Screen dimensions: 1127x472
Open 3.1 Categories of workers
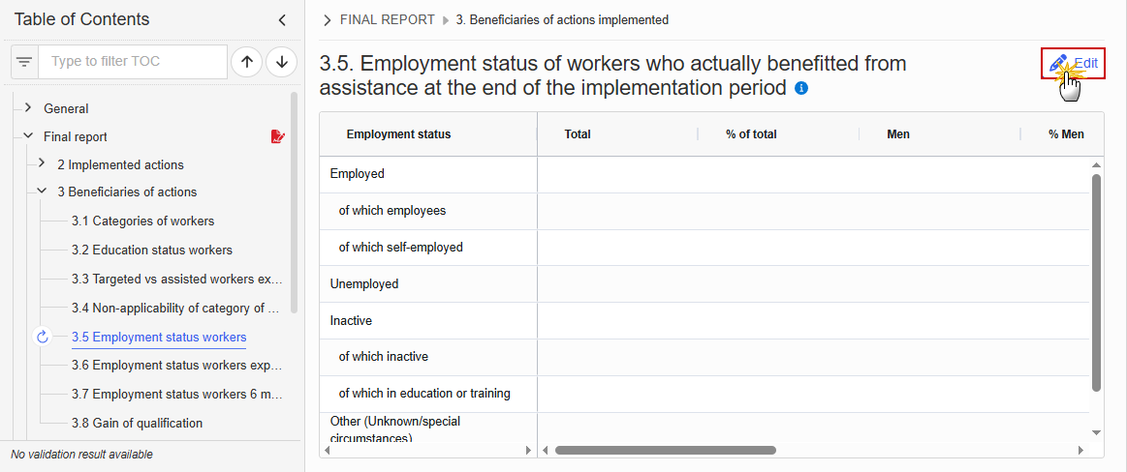[143, 221]
